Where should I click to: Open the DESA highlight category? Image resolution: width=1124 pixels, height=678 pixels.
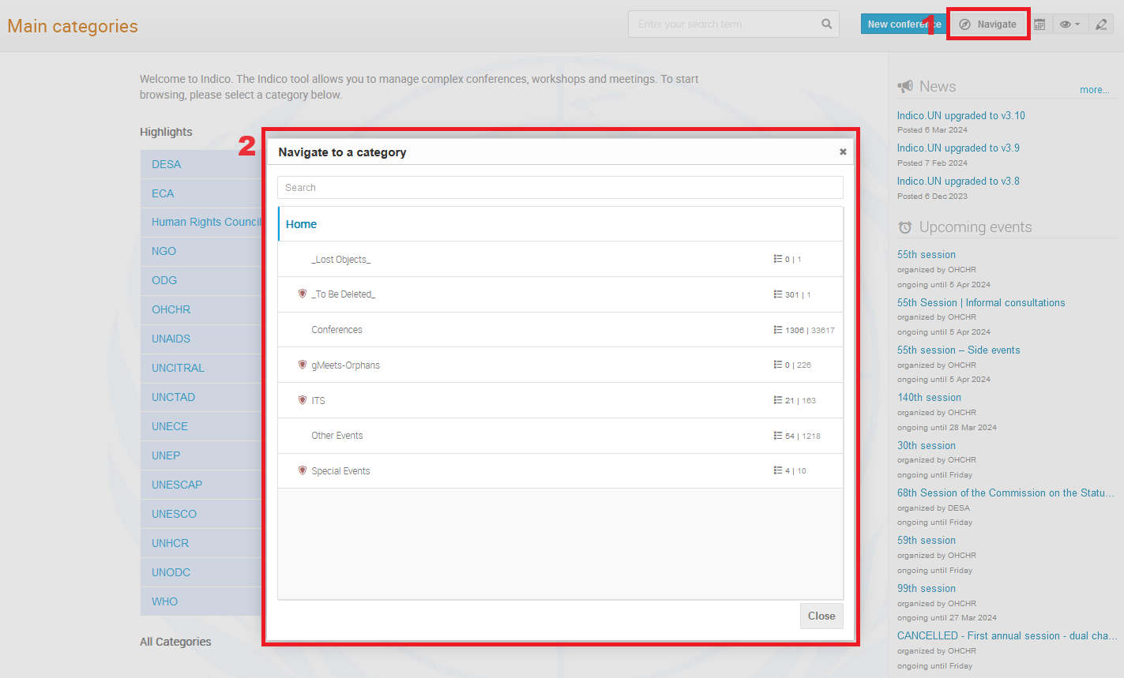click(166, 164)
